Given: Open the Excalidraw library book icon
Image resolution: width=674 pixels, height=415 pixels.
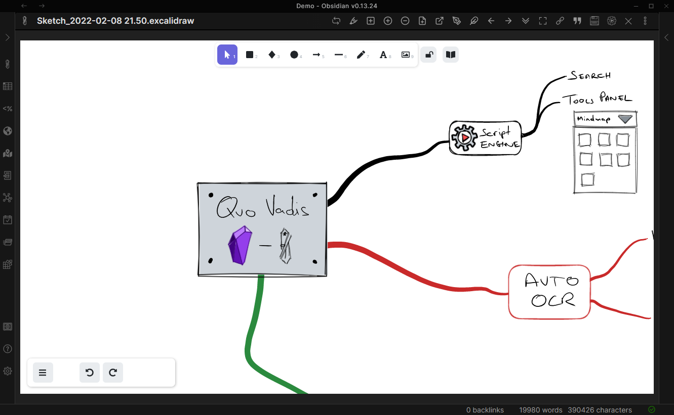Looking at the screenshot, I should (451, 55).
